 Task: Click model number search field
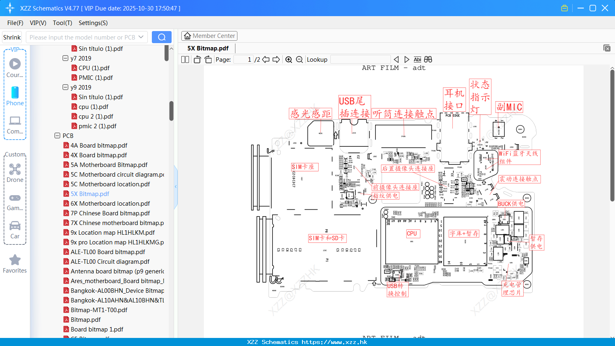pyautogui.click(x=82, y=37)
